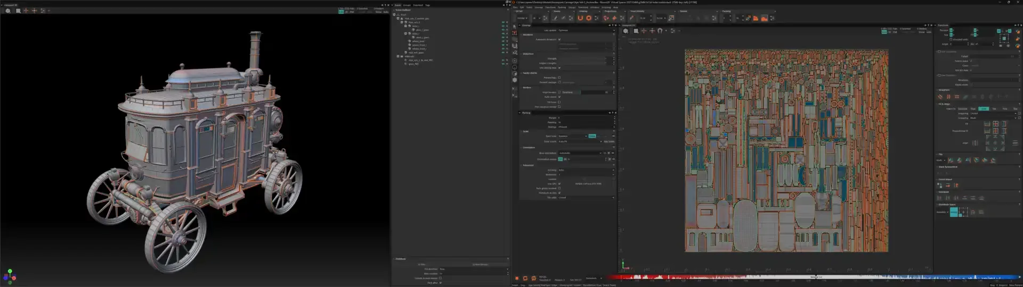Select the pointer tool in left sidebar
1023x287 pixels.
514,26
